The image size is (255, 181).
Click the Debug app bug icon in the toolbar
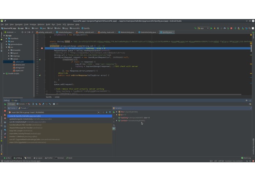[218, 28]
